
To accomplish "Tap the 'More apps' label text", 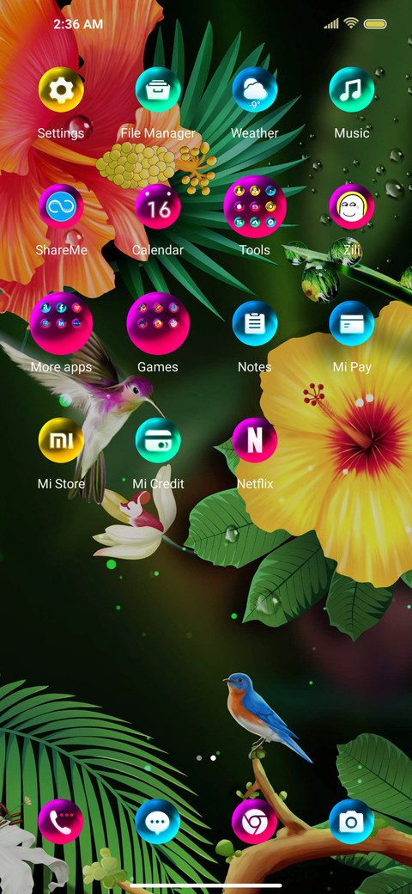I will 61,367.
